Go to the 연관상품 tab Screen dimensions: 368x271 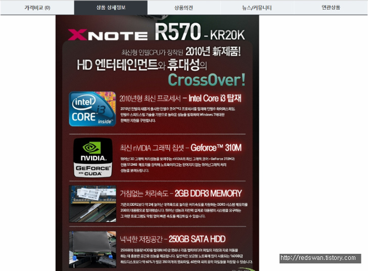click(x=331, y=8)
